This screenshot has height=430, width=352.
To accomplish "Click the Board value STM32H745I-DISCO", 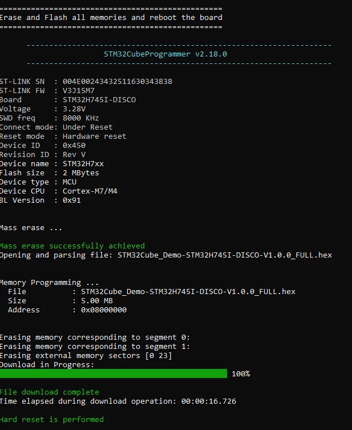I will (x=99, y=99).
